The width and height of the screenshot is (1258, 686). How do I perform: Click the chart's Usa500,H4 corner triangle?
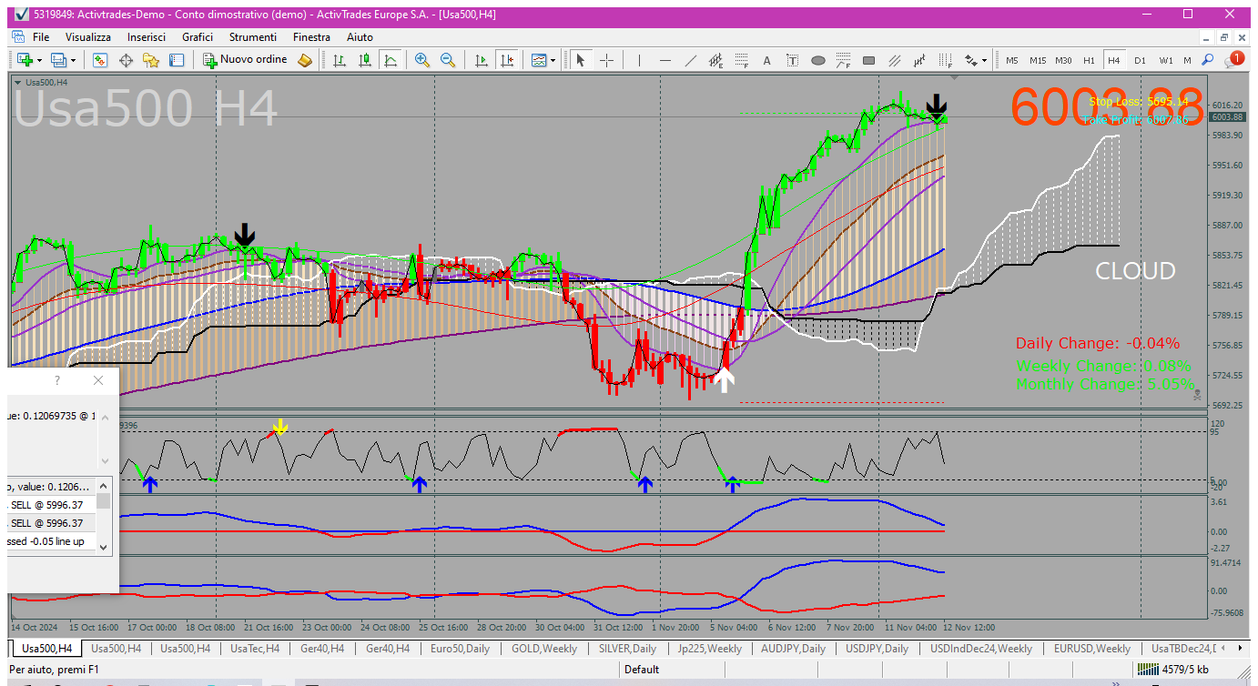(x=18, y=82)
